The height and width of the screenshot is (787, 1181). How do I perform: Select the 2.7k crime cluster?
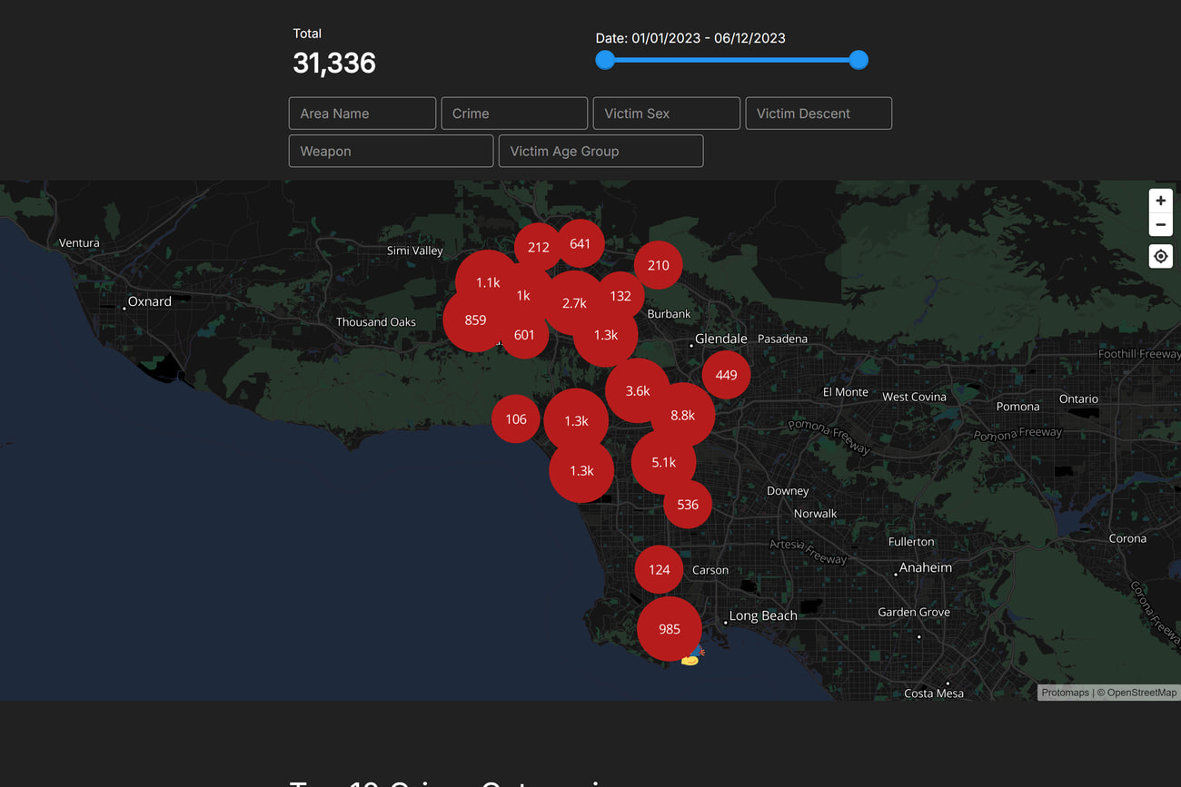574,303
